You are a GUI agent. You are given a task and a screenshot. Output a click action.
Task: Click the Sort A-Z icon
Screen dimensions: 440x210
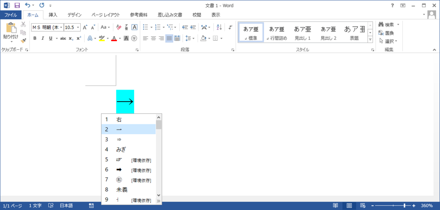(219, 27)
